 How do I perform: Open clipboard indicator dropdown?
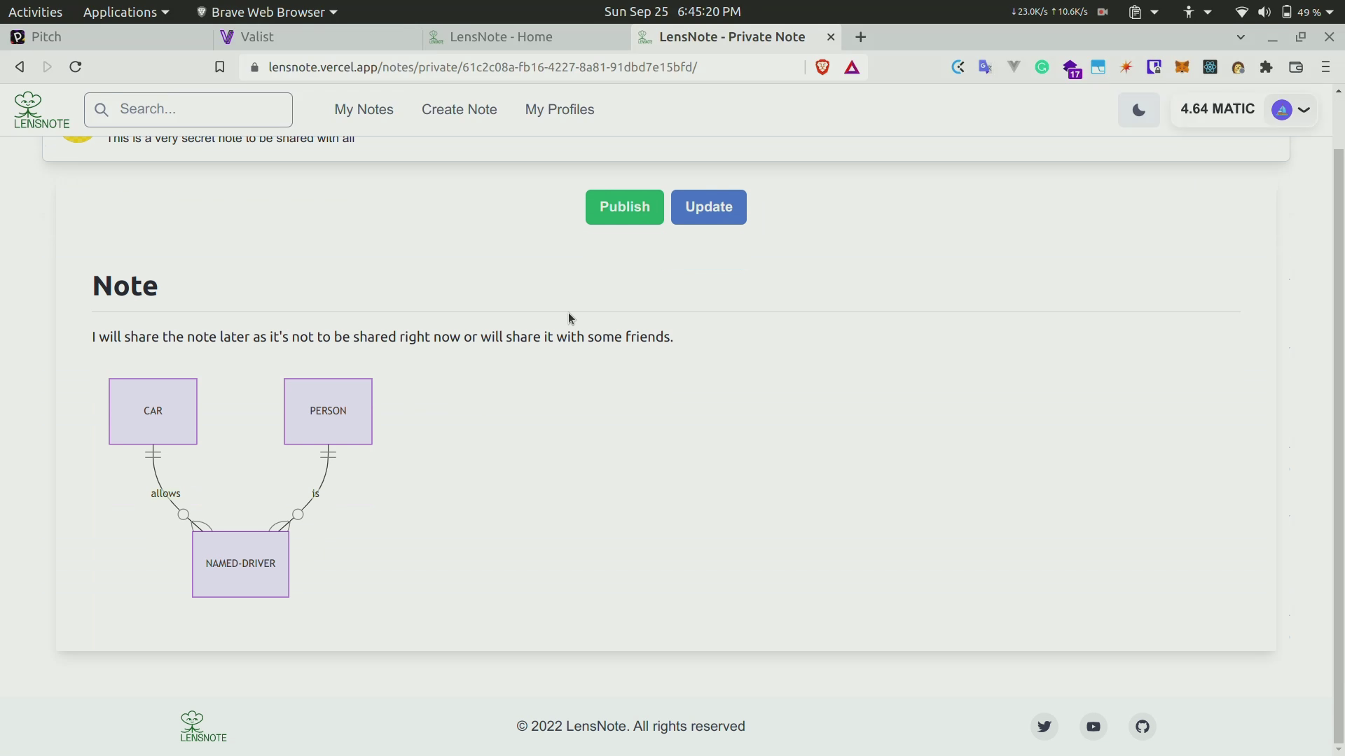(x=1143, y=12)
